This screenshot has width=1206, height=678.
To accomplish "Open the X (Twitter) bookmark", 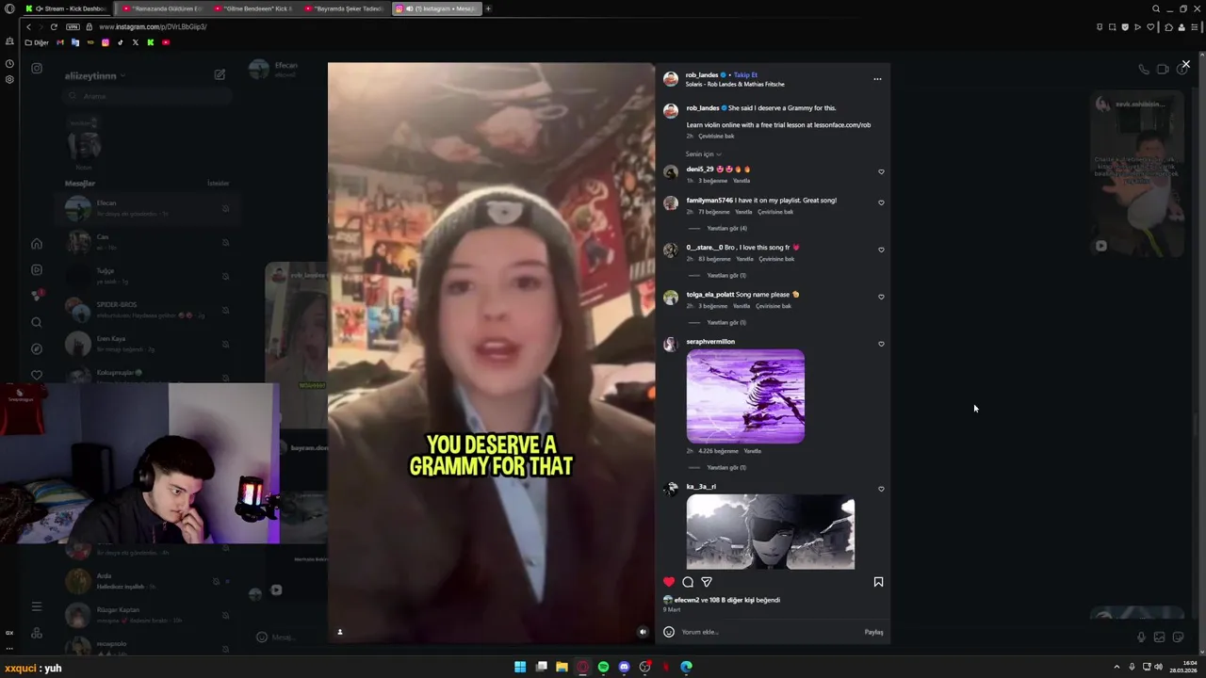I will click(x=135, y=42).
